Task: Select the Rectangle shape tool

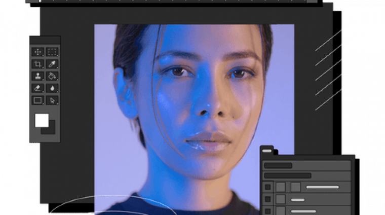Action: (38, 100)
